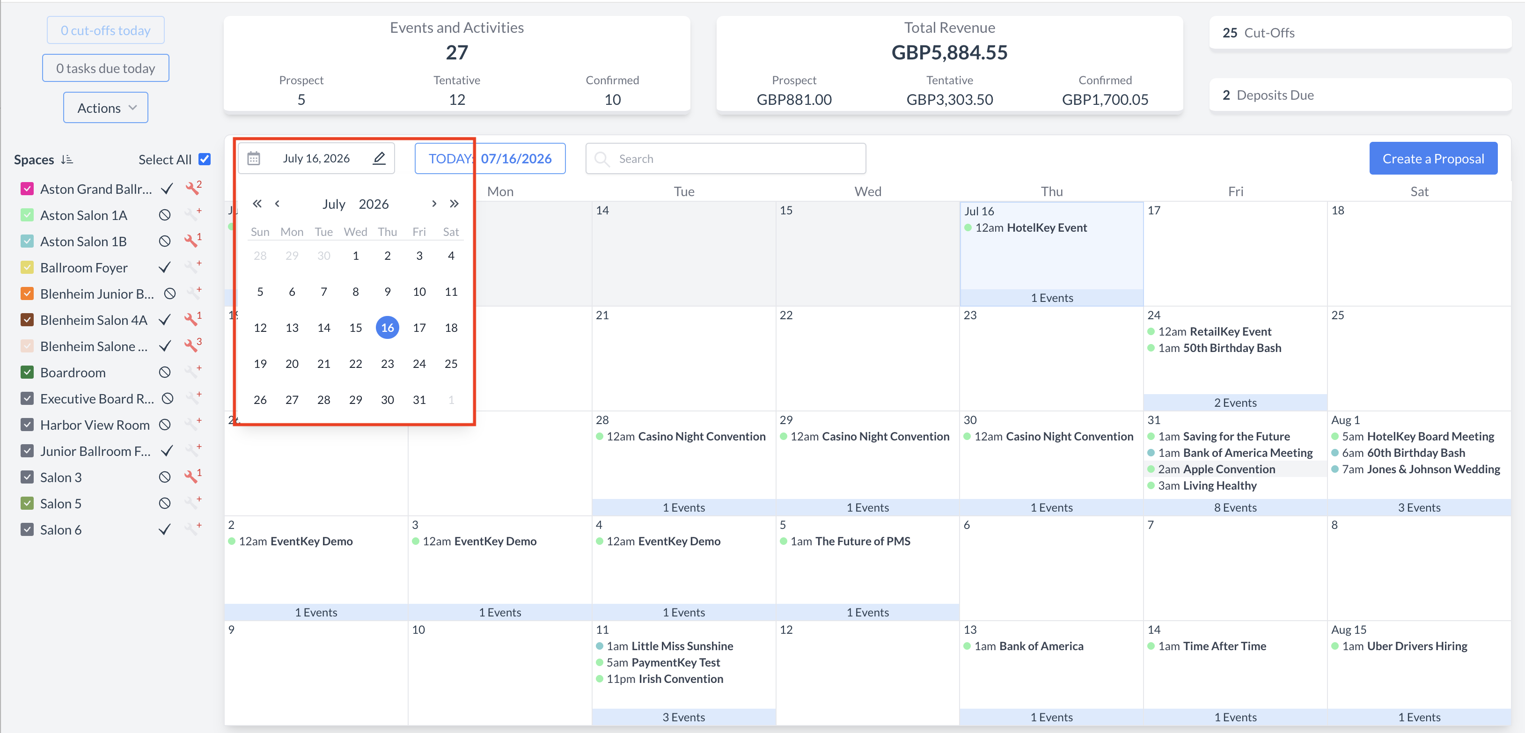This screenshot has width=1525, height=733.
Task: Open the 25 Cut-Offs card
Action: tap(1360, 33)
